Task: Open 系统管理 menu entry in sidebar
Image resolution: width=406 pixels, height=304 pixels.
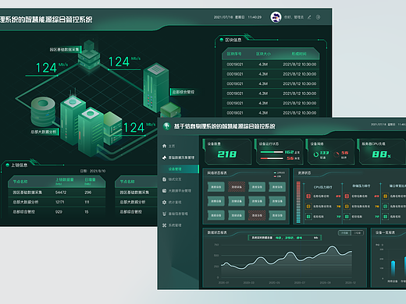Action: tap(175, 225)
